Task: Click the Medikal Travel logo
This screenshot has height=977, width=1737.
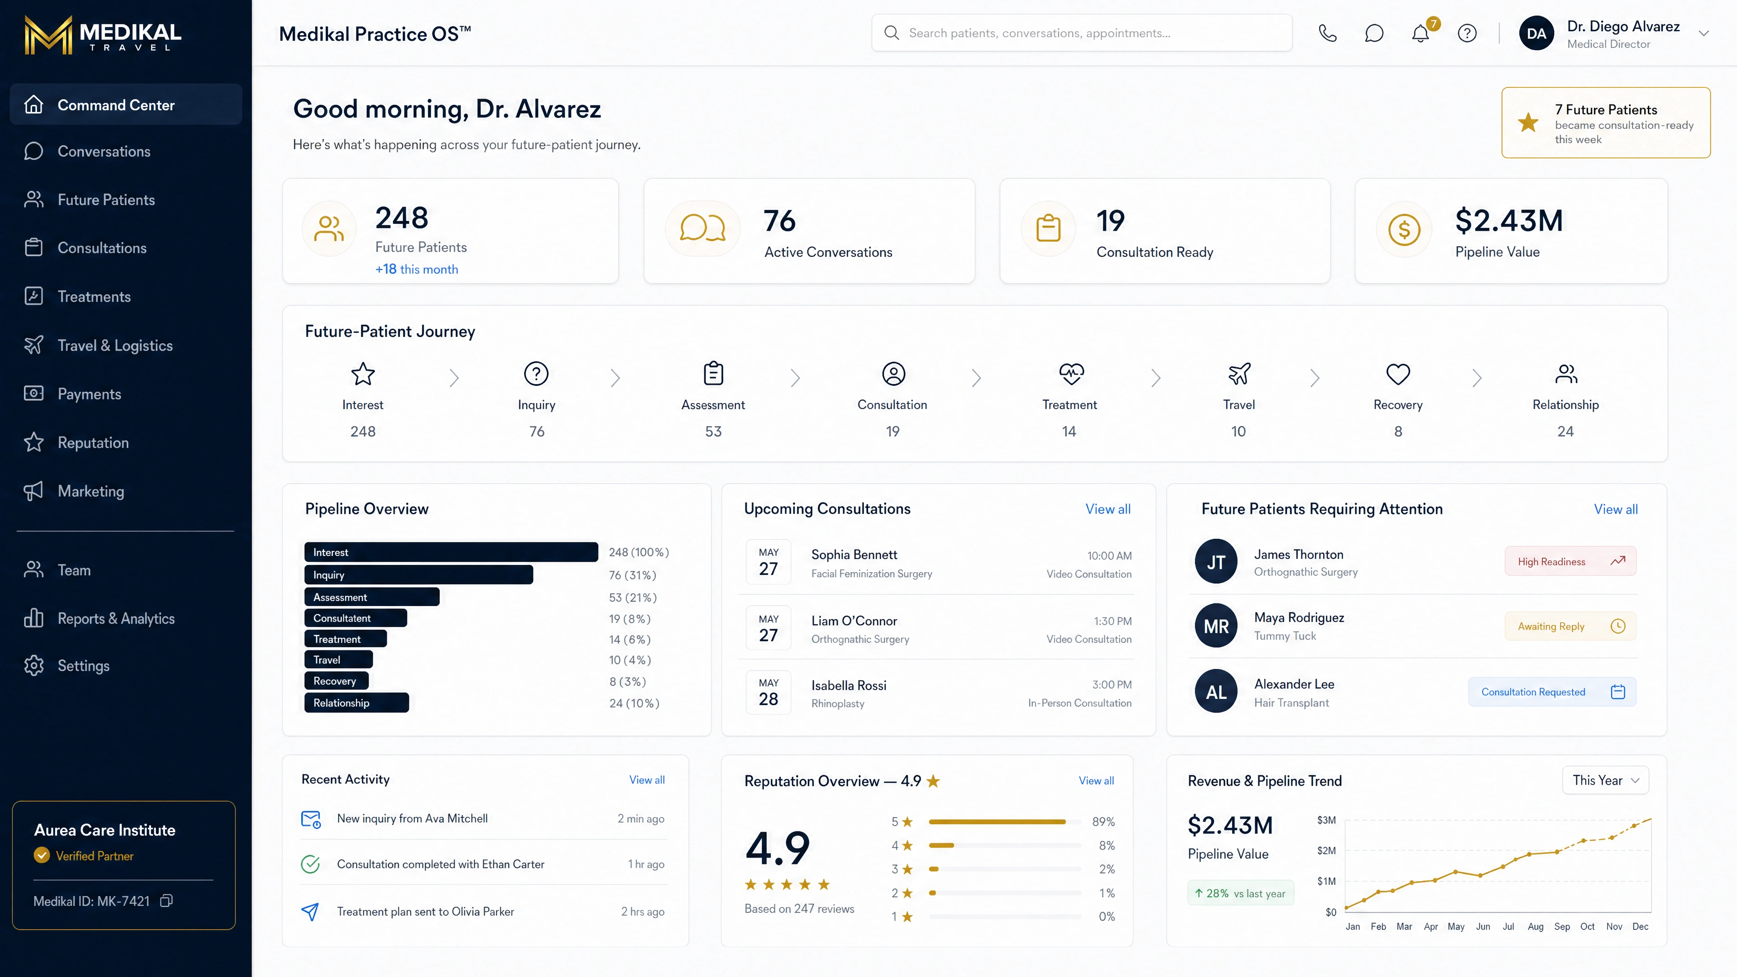Action: 103,34
